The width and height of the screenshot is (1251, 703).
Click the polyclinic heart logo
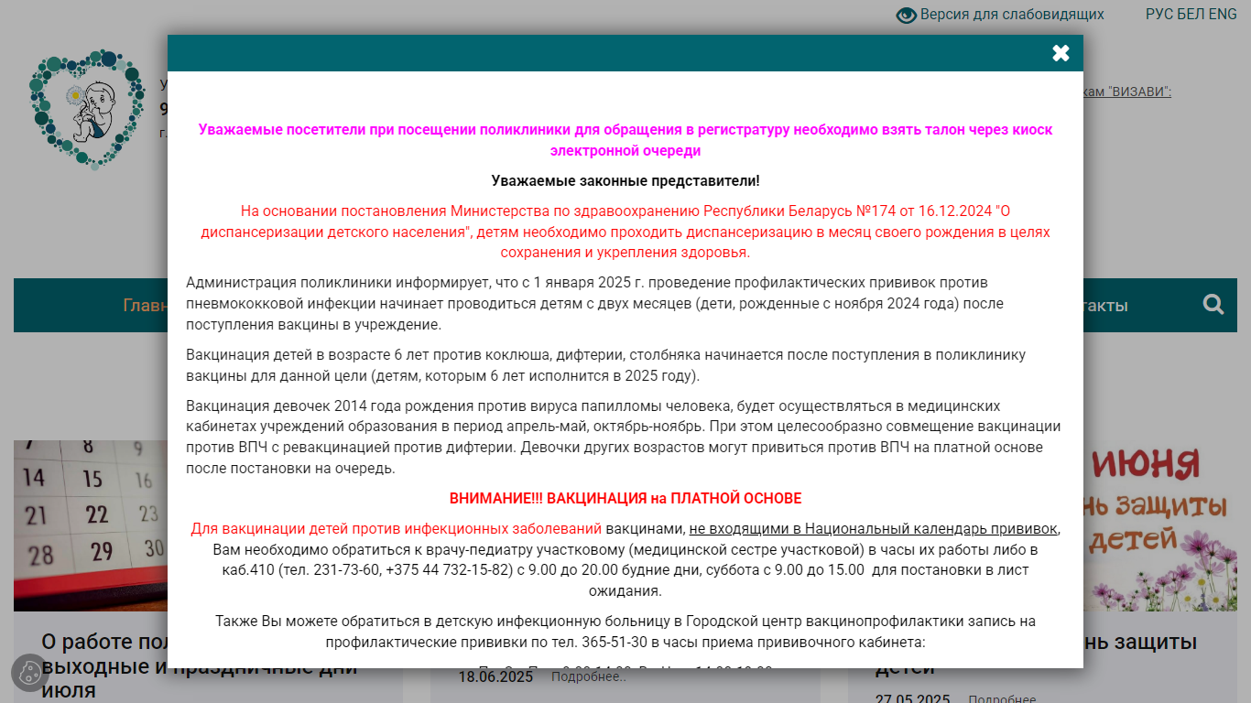(x=87, y=110)
